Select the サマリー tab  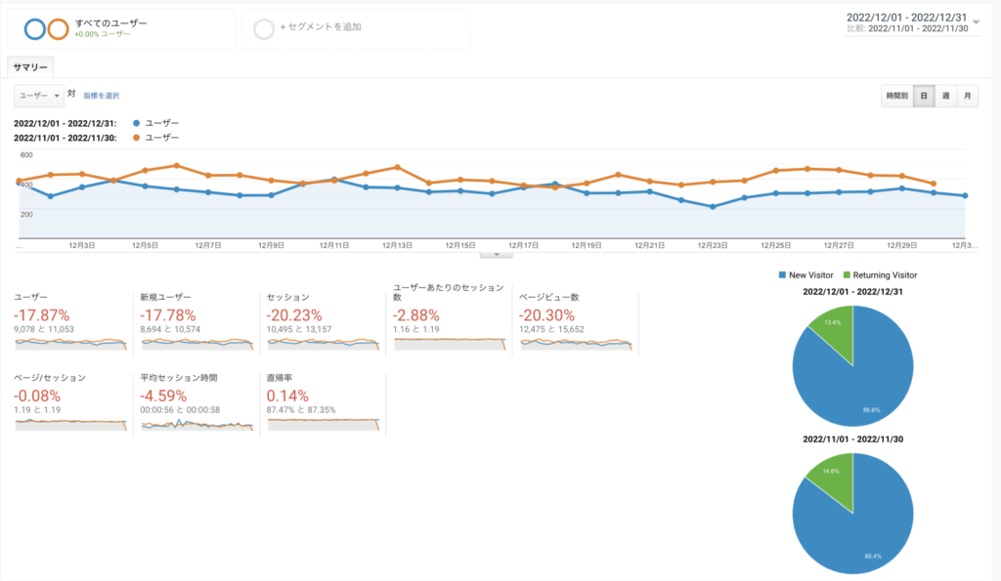pyautogui.click(x=30, y=67)
